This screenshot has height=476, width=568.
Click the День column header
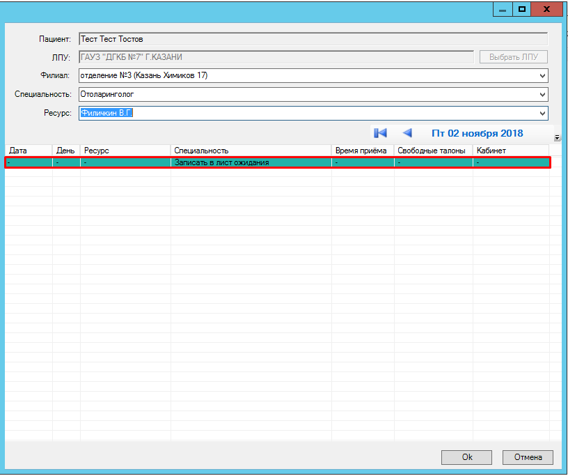click(65, 151)
